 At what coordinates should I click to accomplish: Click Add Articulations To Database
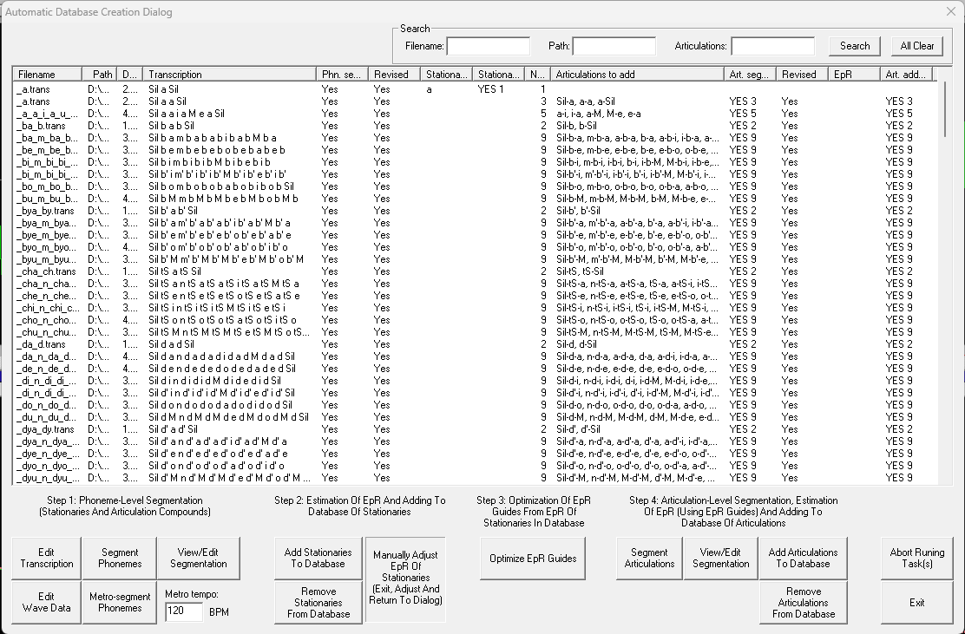803,558
